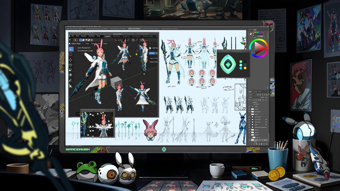
Task: Open Blender's Add menu in viewport header
Action: pyautogui.click(x=99, y=44)
